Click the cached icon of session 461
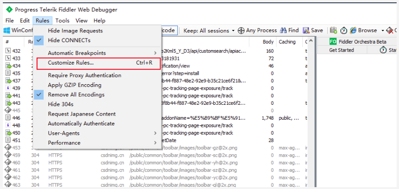 (x=8, y=170)
